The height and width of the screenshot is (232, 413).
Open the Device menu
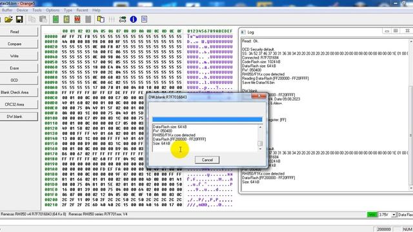[22, 10]
